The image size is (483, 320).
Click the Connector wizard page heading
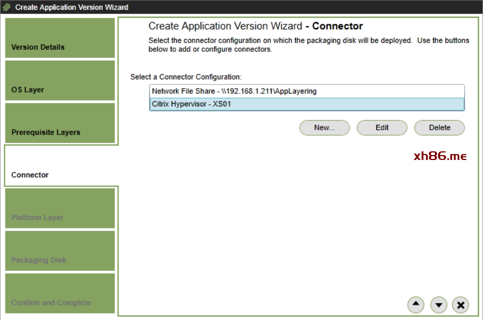(255, 26)
